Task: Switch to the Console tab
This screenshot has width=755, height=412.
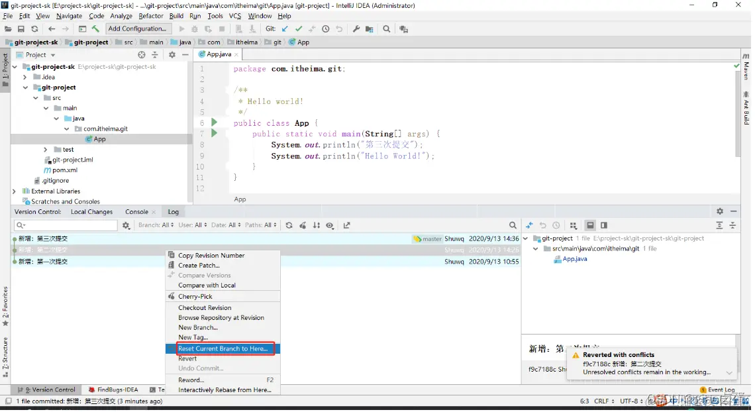Action: click(x=136, y=212)
